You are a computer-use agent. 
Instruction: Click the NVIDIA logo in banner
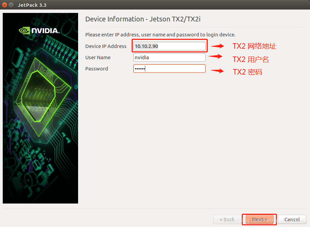pos(39,31)
